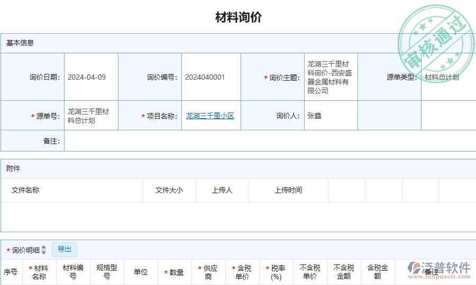
Task: Click the 单位 column header
Action: [141, 272]
